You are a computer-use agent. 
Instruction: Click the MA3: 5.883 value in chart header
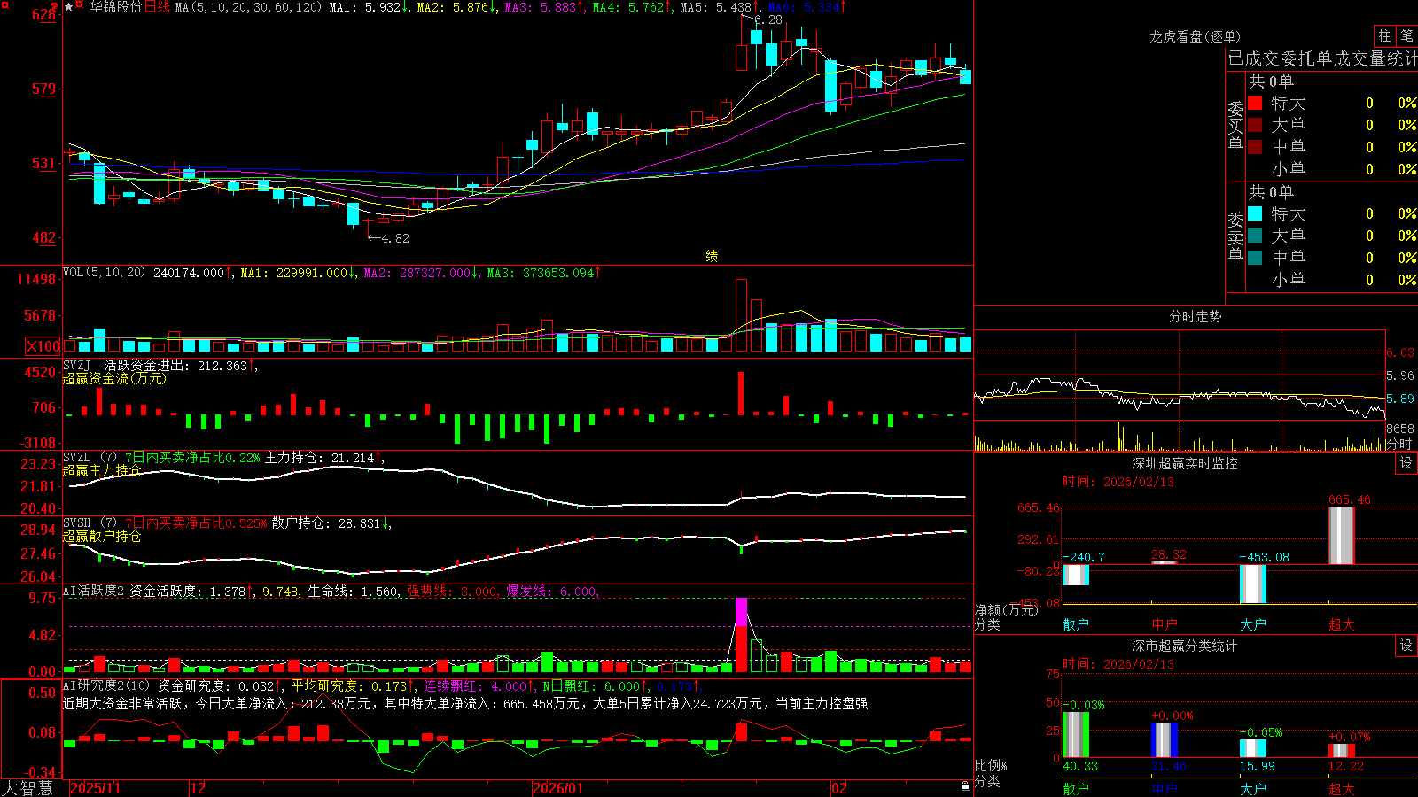pos(544,7)
